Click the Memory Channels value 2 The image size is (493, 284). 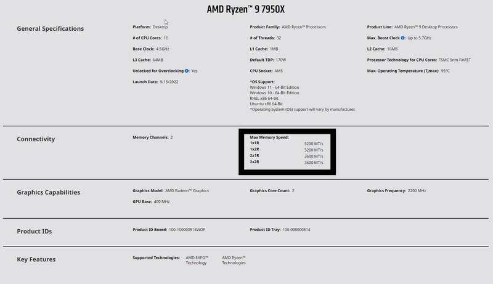[171, 137]
